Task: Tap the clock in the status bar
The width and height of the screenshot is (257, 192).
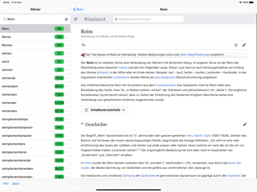Action: pos(6,2)
